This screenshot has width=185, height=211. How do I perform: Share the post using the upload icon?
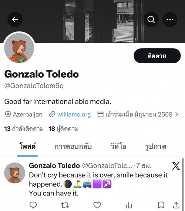click(176, 205)
